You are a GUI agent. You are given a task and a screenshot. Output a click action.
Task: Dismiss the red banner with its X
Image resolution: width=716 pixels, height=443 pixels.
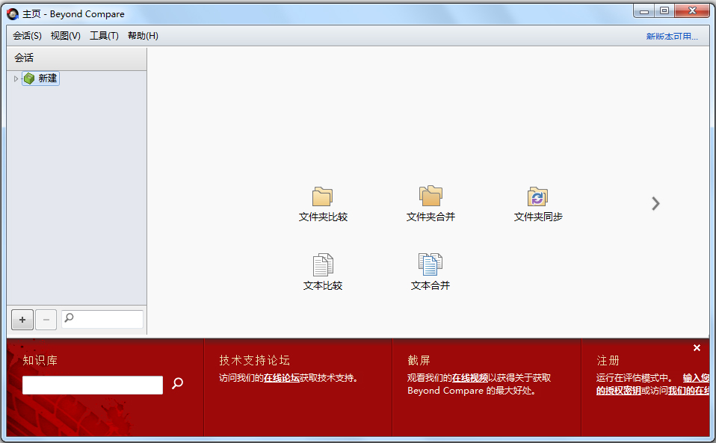pyautogui.click(x=697, y=347)
